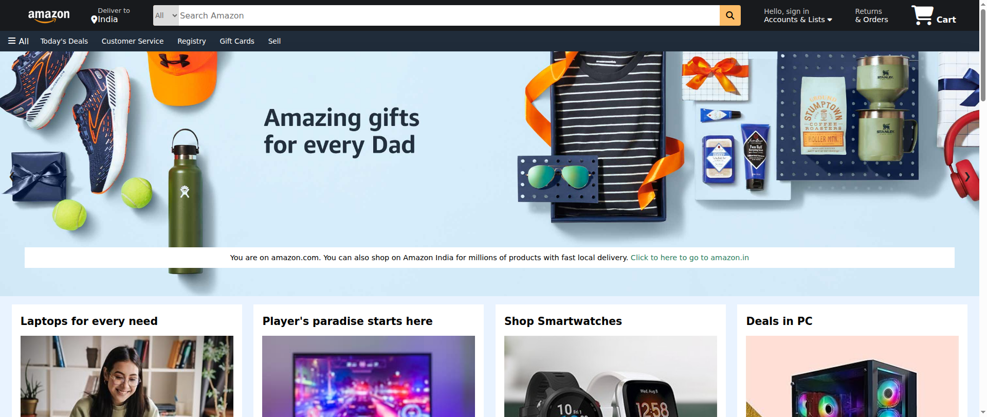Click the Sell link
The width and height of the screenshot is (987, 417).
coord(275,41)
